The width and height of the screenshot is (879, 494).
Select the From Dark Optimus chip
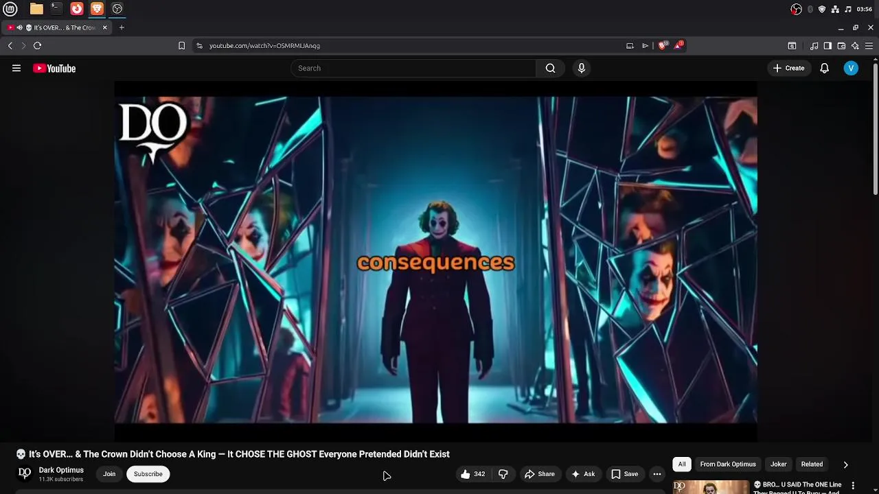point(728,464)
